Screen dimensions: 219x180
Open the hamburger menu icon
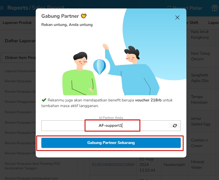[2, 8]
